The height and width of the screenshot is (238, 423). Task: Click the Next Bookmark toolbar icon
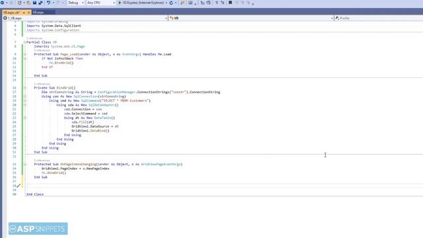click(243, 3)
